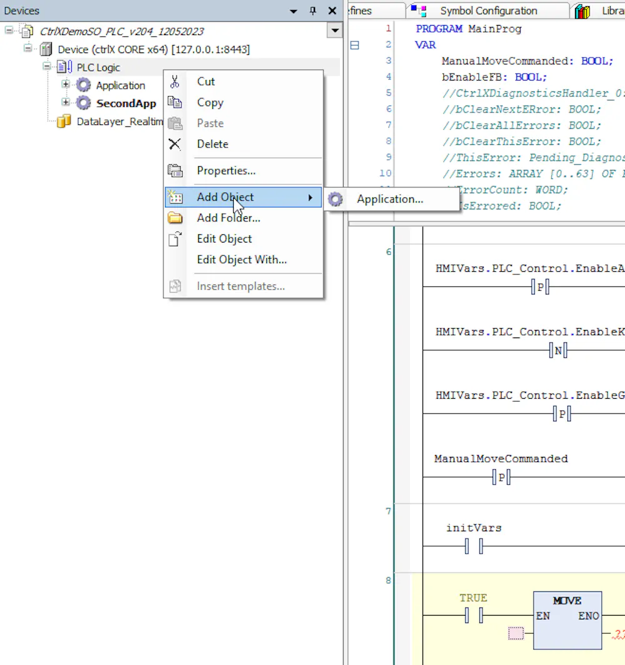Screen dimensions: 625x665
Task: Click rung number 6 in ladder margin
Action: click(388, 252)
